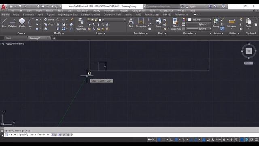The width and height of the screenshot is (259, 146).
Task: Click the Customization icon in status bar
Action: point(256,140)
